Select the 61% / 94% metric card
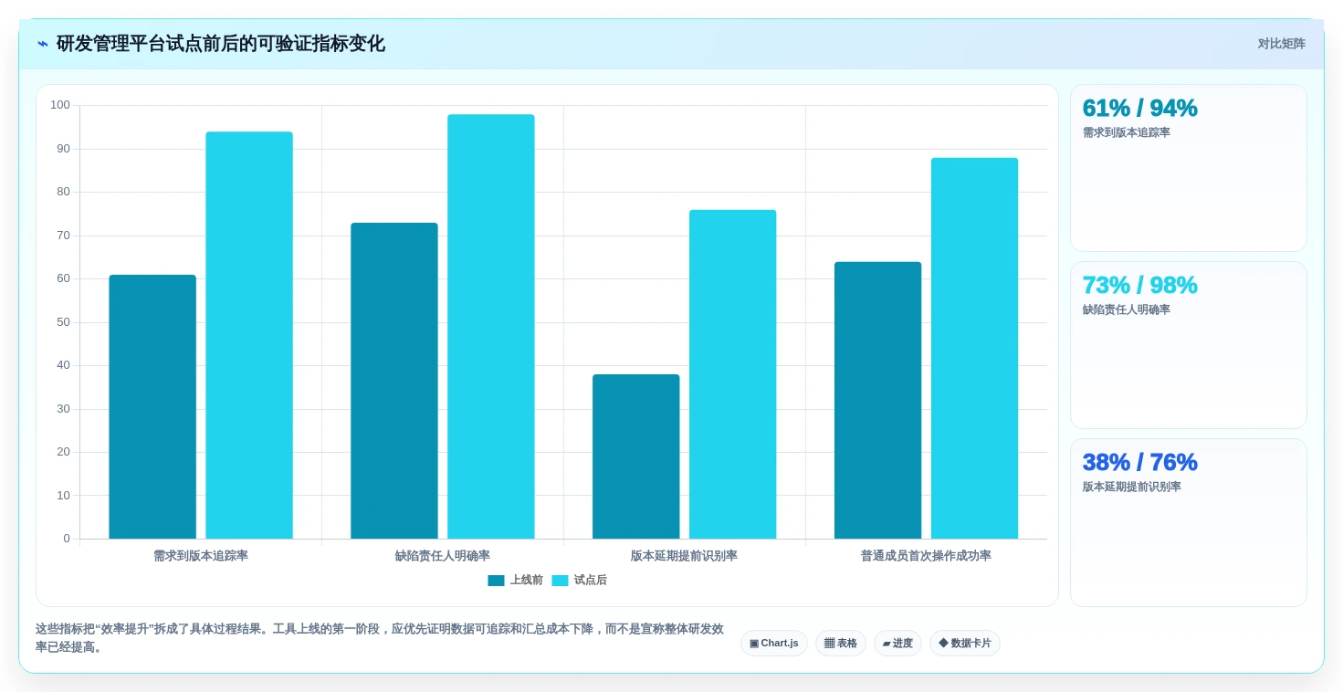The width and height of the screenshot is (1343, 692). (1188, 168)
